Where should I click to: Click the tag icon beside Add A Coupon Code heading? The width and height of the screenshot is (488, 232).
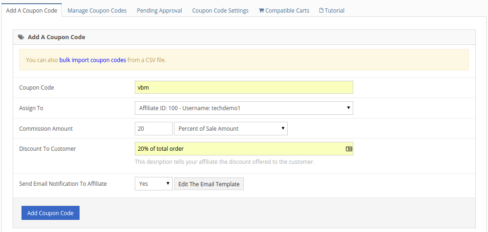coord(21,37)
